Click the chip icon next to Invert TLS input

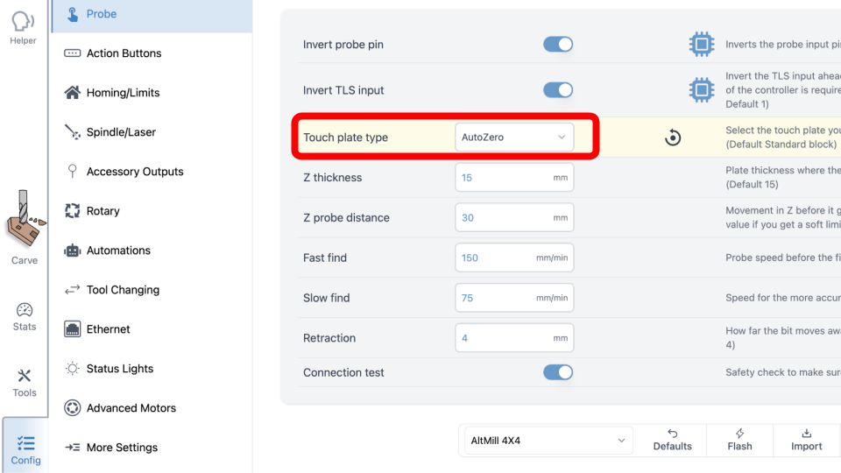point(702,90)
